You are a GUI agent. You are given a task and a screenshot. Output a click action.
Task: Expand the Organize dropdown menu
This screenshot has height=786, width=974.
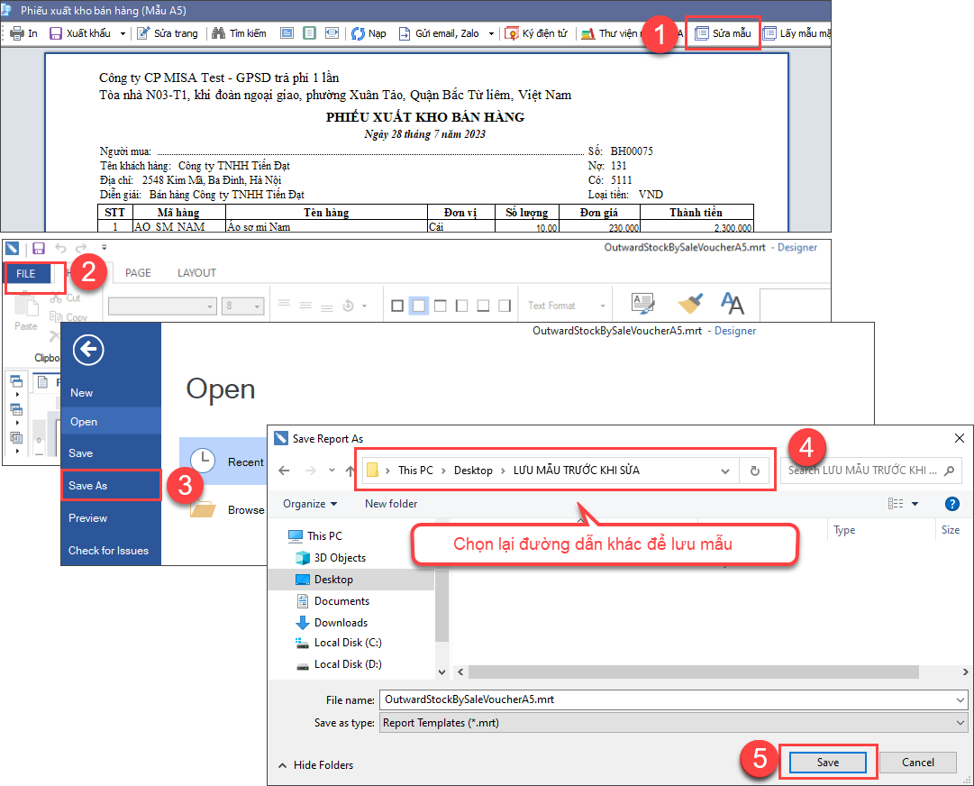pos(310,504)
